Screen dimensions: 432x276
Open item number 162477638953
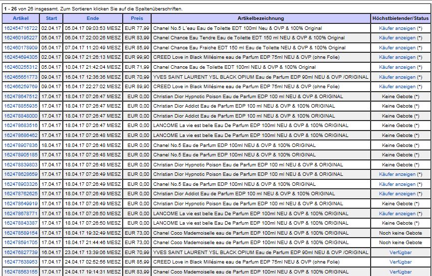click(x=20, y=262)
